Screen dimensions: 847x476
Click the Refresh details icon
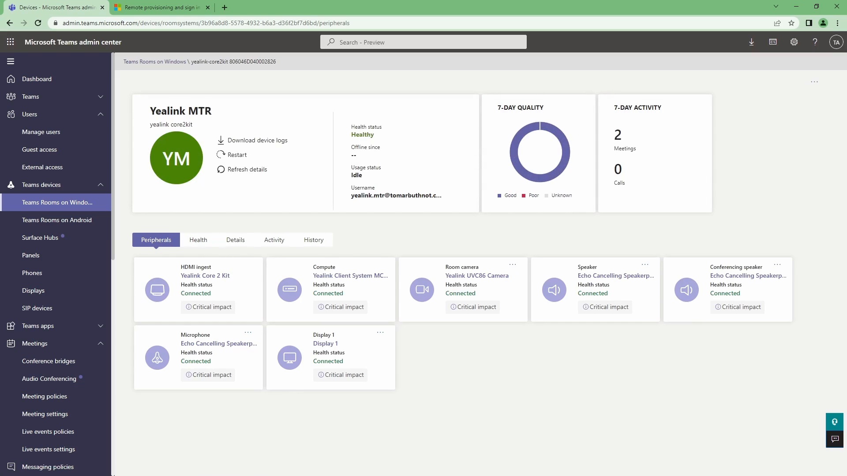[221, 169]
